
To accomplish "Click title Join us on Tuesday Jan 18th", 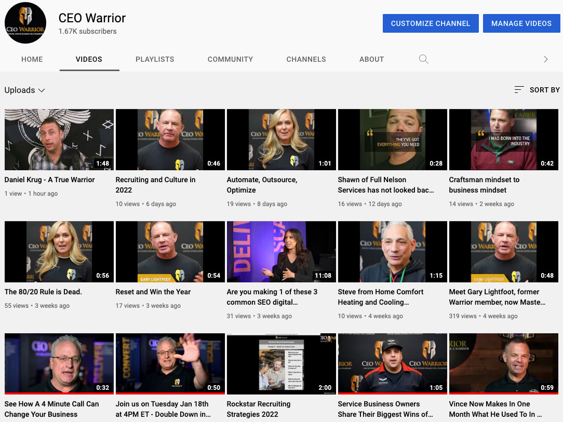I will pos(163,409).
